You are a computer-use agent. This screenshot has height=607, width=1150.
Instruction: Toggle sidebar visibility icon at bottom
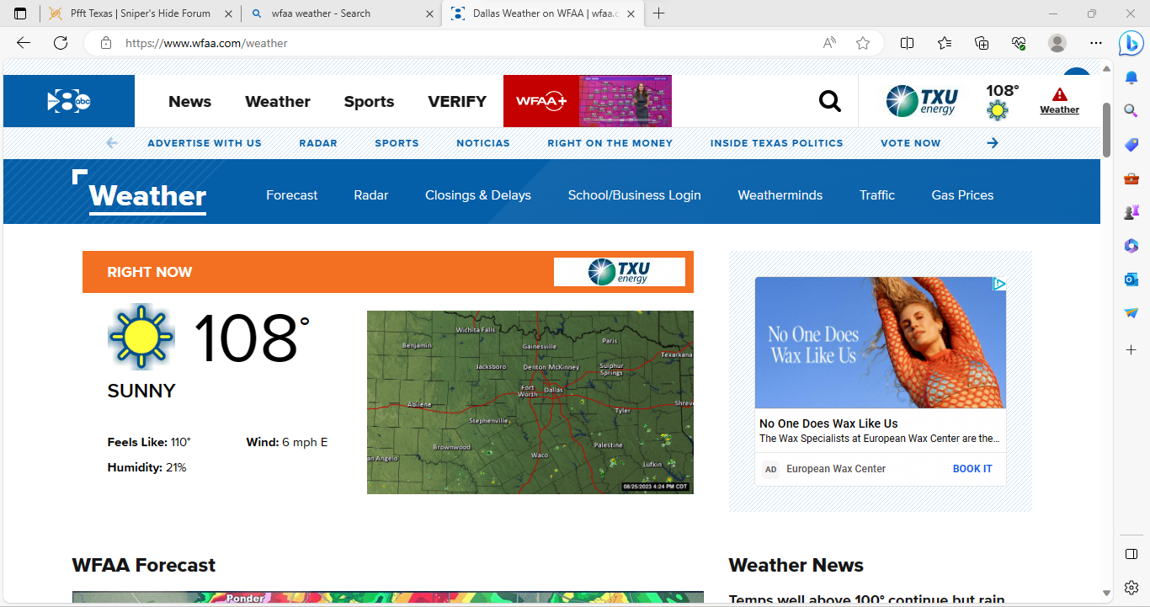tap(1131, 554)
